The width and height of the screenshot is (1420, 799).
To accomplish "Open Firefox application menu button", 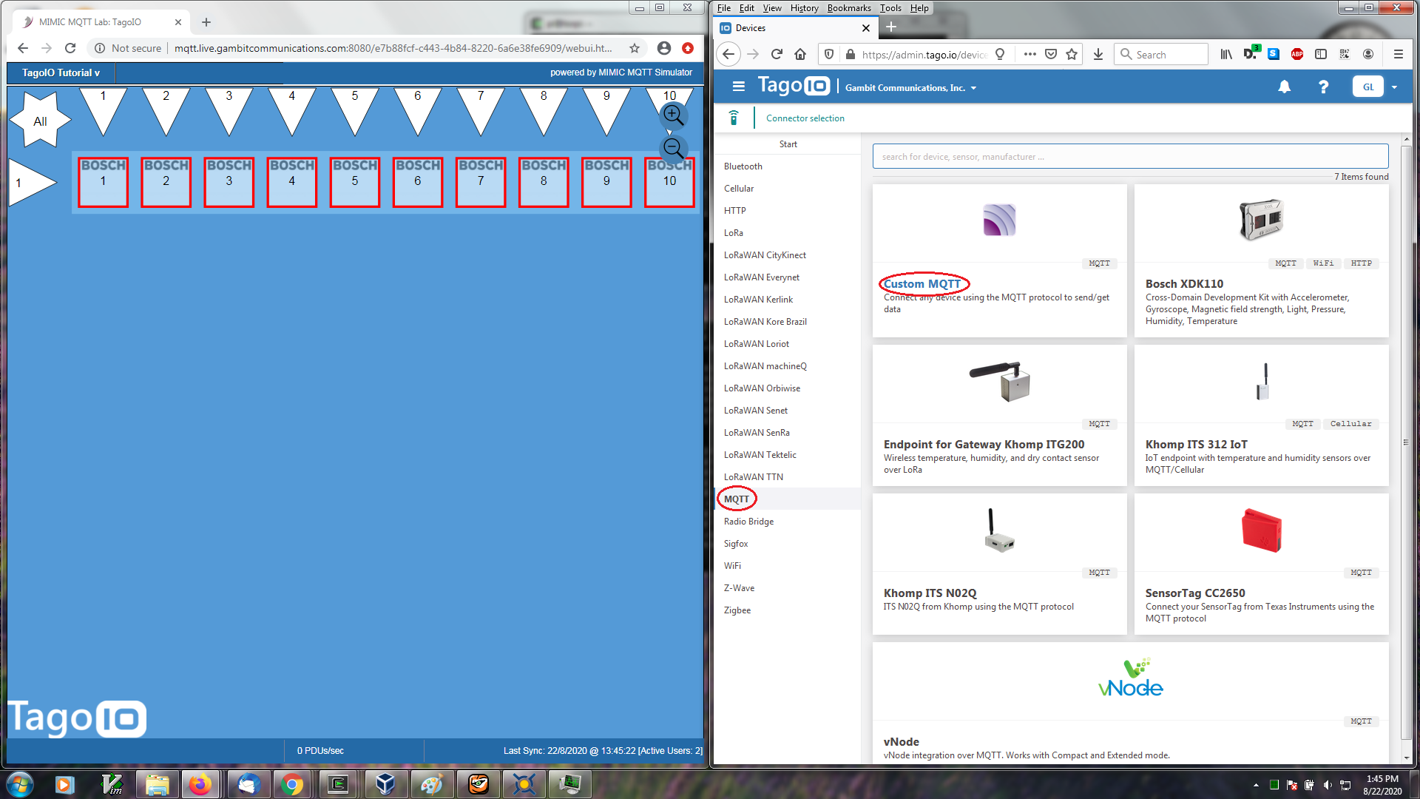I will click(x=1398, y=54).
